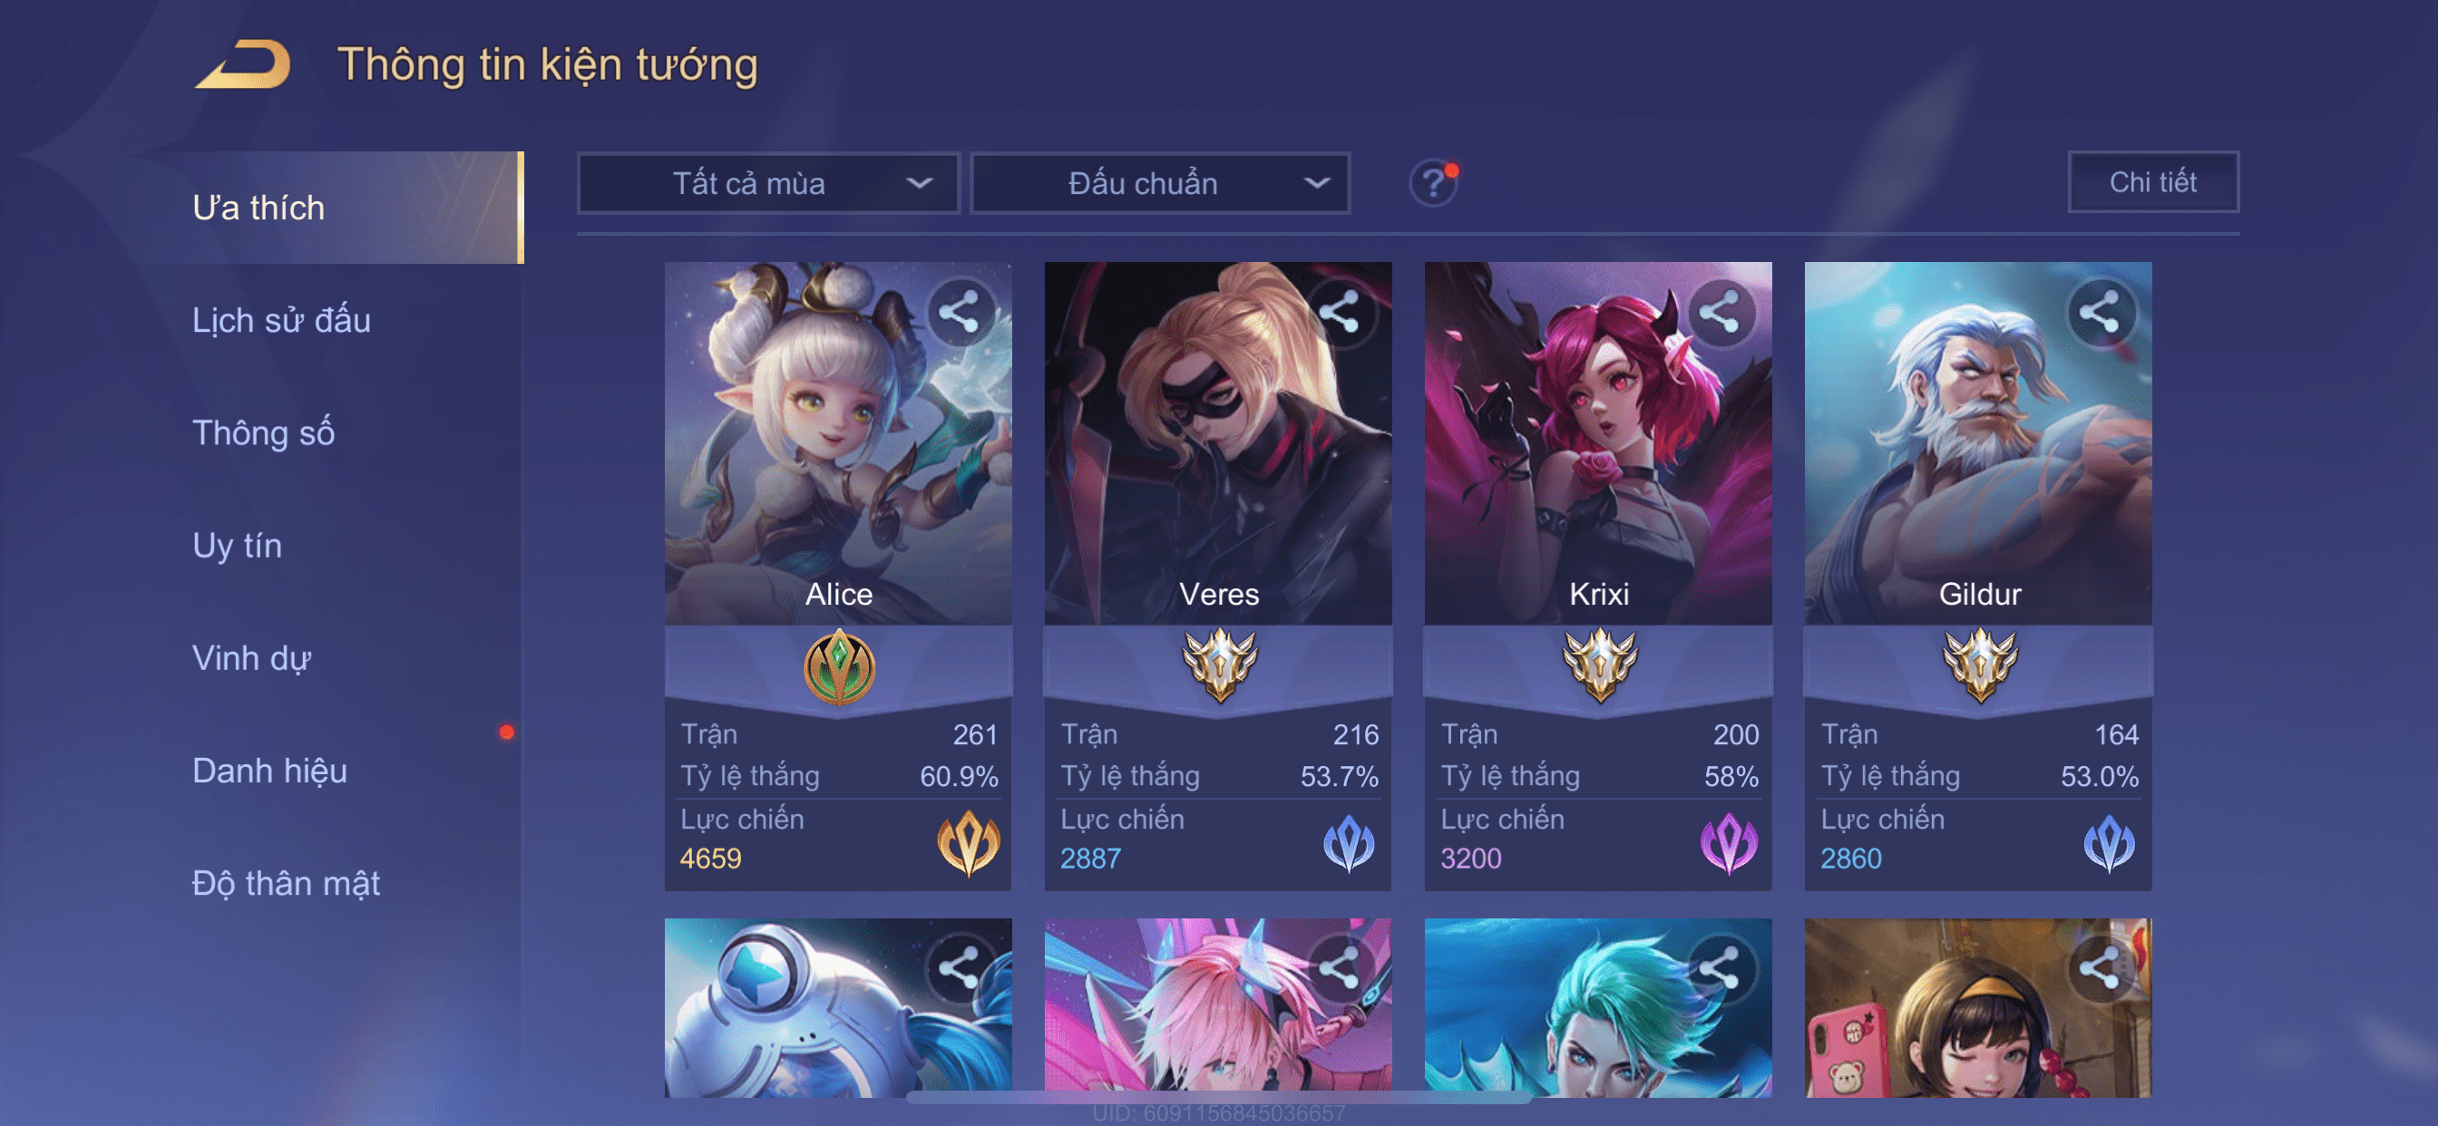This screenshot has width=2438, height=1126.
Task: Share Gildur hero card
Action: 2100,312
